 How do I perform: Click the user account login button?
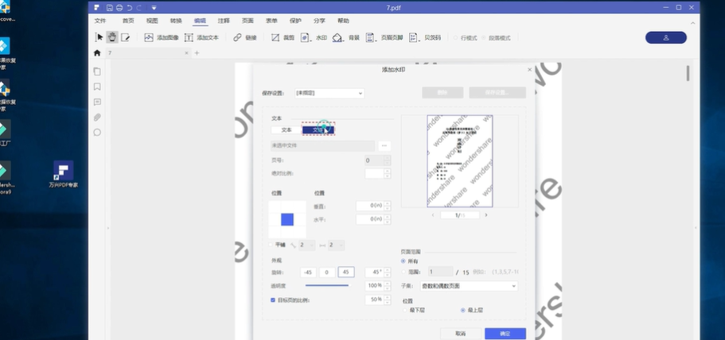point(666,38)
